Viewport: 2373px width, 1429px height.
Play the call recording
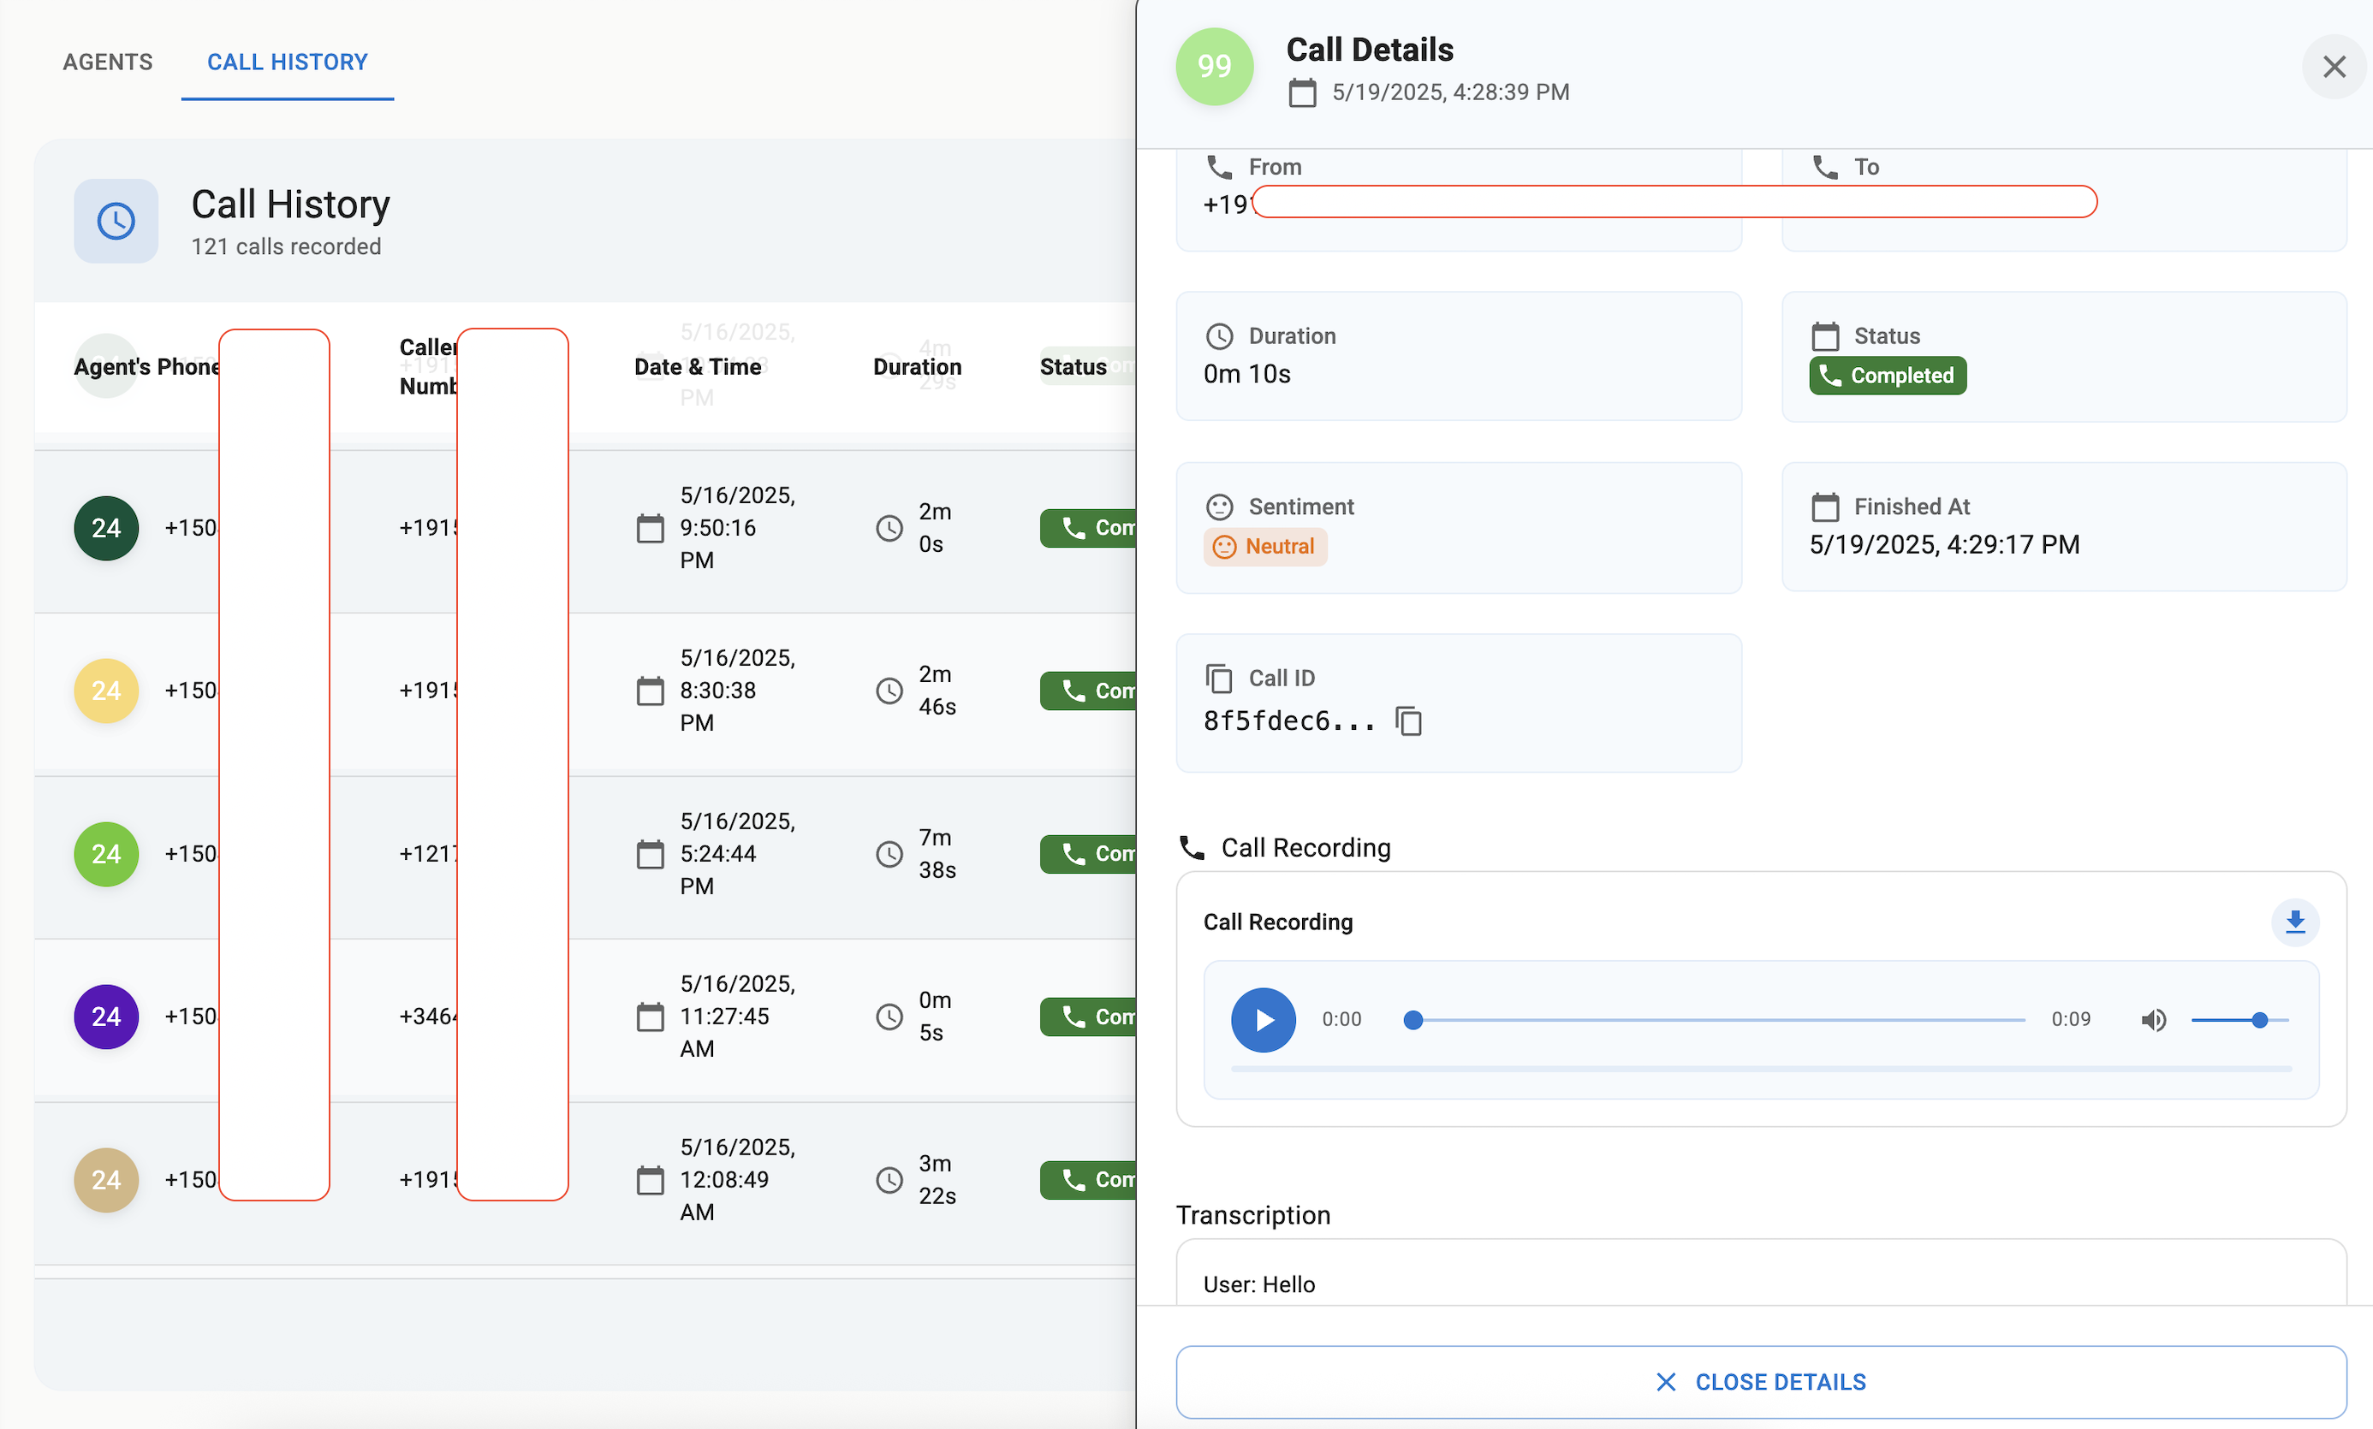[x=1263, y=1020]
